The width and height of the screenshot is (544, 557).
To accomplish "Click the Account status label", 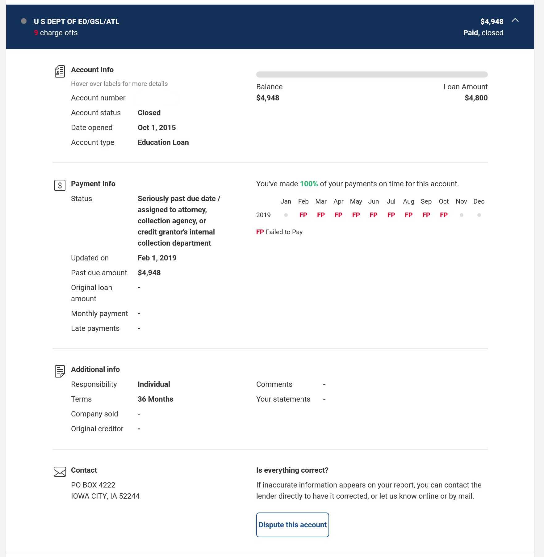I will pos(96,113).
